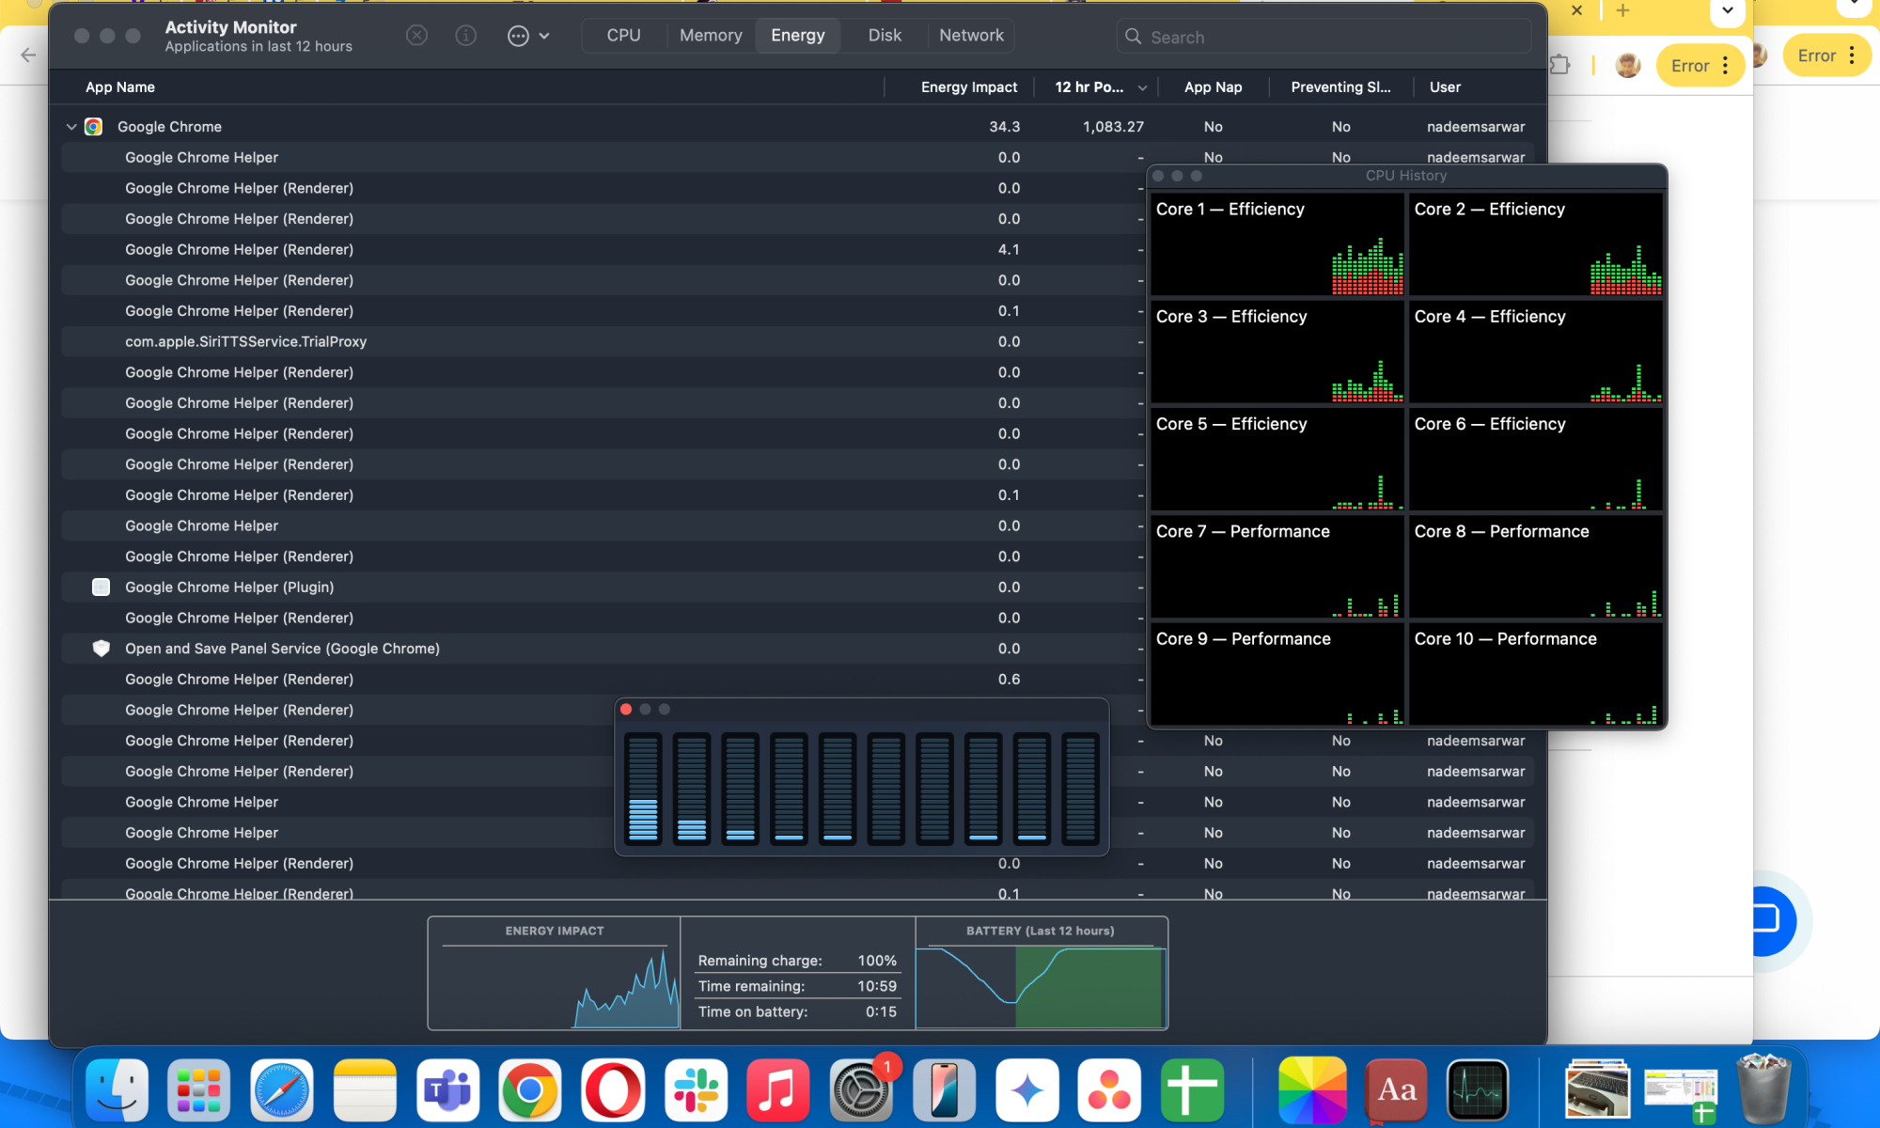Screen dimensions: 1880x1128
Task: Click the first vertical fader in the floating panel
Action: (x=644, y=788)
